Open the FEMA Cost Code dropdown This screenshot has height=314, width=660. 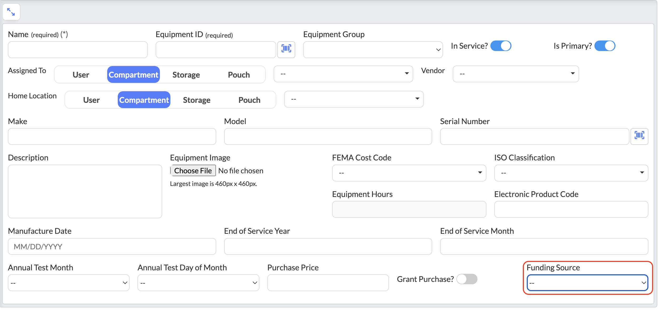coord(409,173)
